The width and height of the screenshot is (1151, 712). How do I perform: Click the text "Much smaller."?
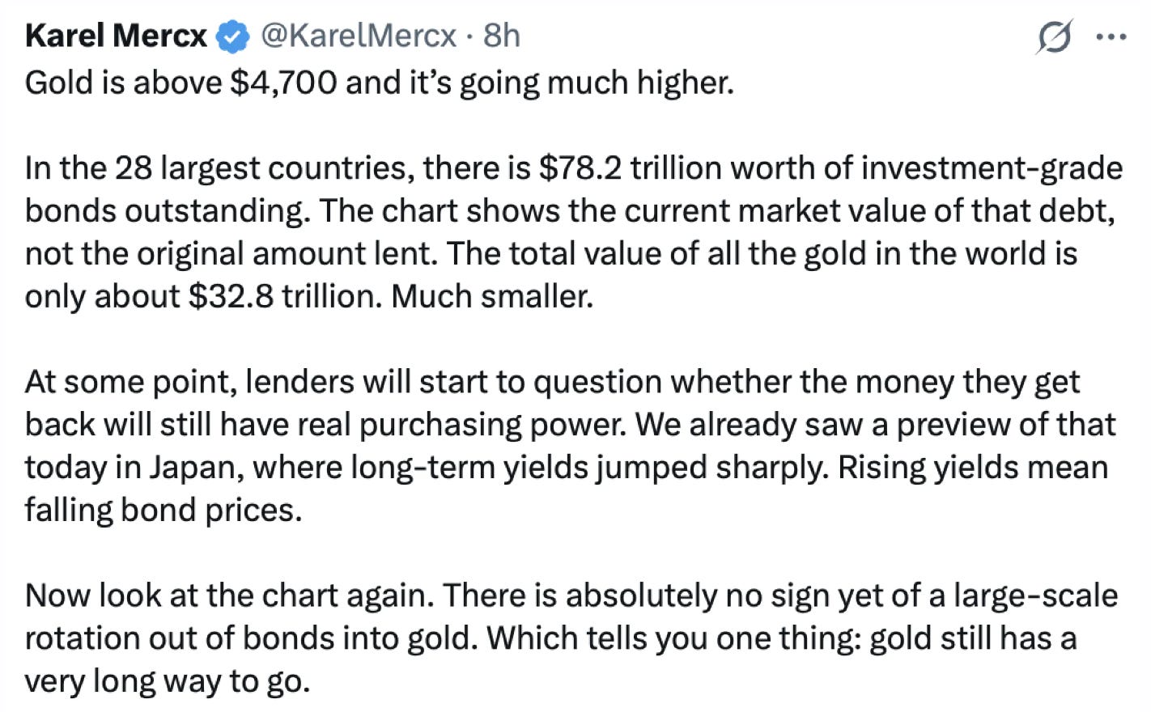click(x=492, y=296)
